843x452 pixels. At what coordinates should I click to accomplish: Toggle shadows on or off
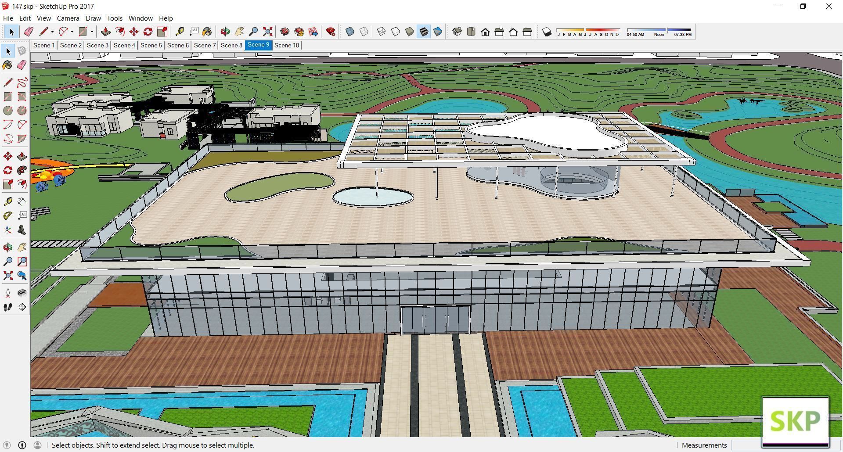(547, 32)
